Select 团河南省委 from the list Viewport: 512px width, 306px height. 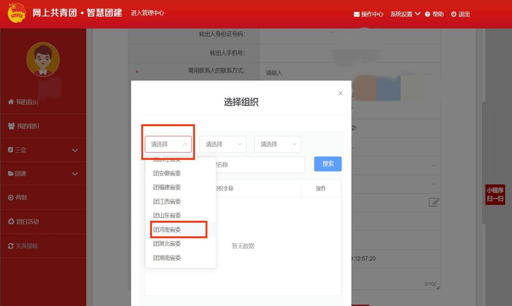[x=167, y=230]
